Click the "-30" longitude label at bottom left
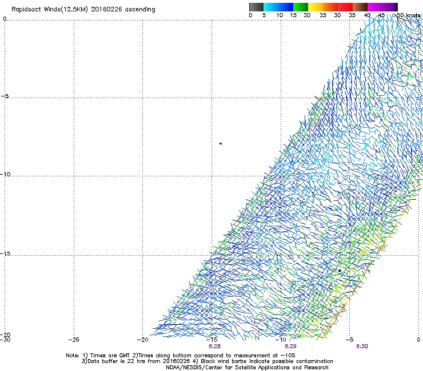 [x=5, y=340]
